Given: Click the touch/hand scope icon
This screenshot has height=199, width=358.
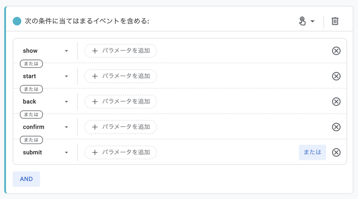Looking at the screenshot, I should click(x=302, y=21).
